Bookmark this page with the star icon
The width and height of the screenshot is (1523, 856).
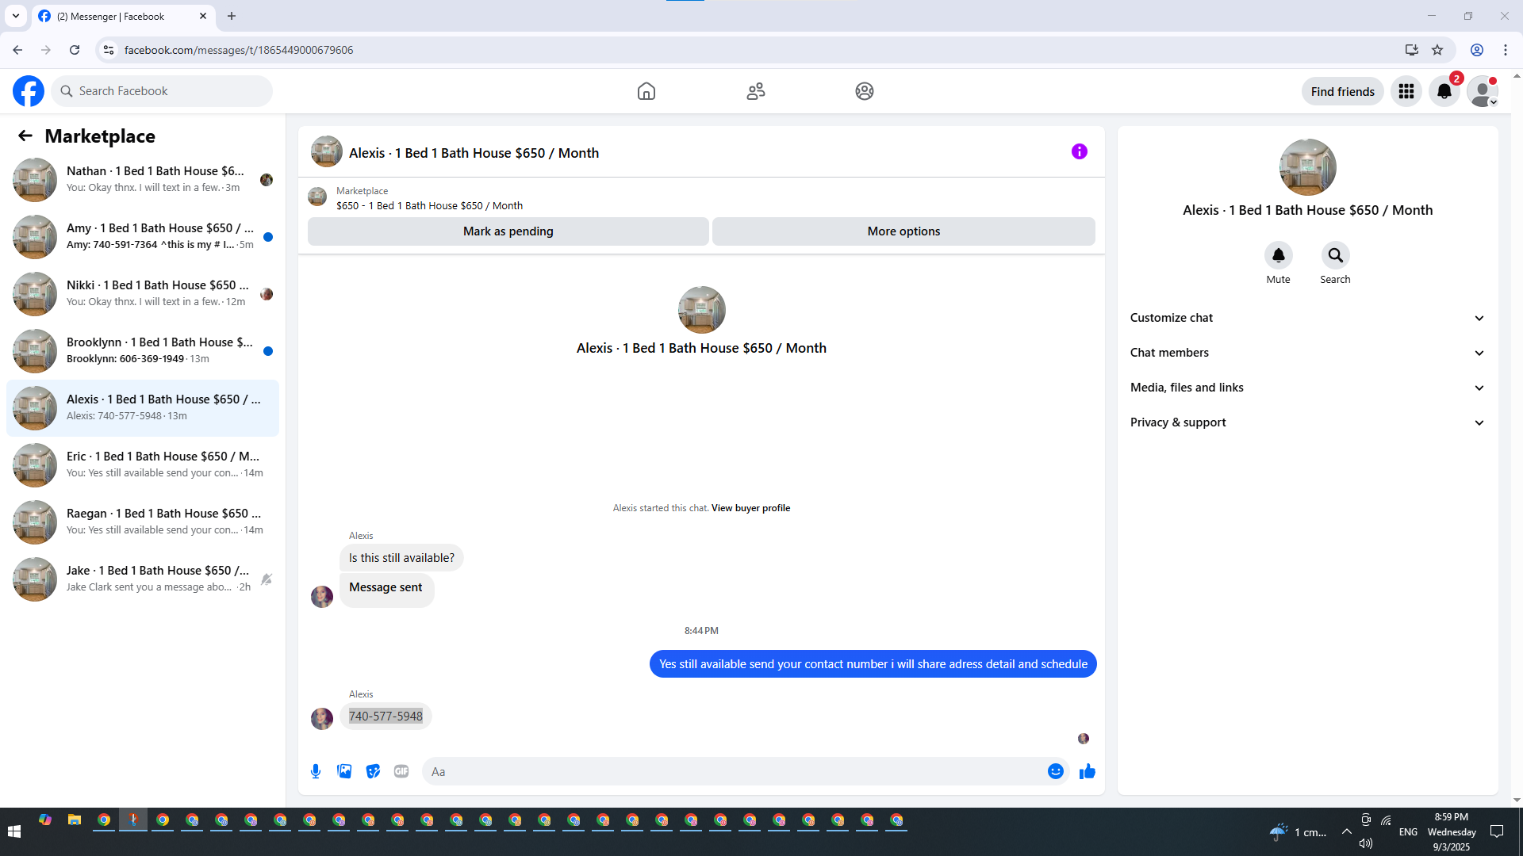(1437, 50)
